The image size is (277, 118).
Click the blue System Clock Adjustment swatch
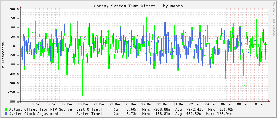coord(6,114)
